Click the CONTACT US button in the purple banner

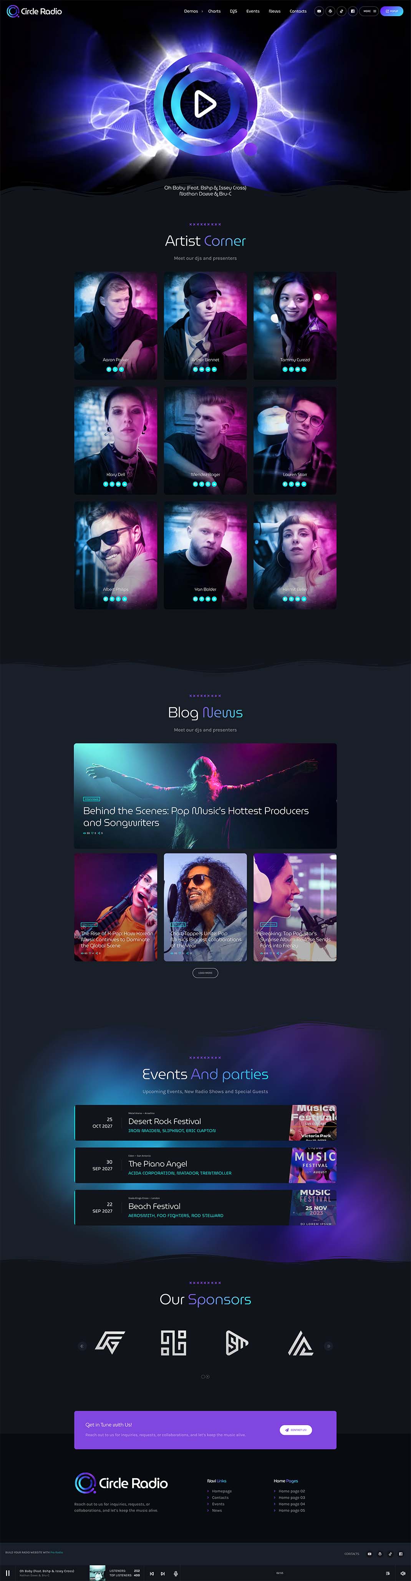coord(296,1429)
